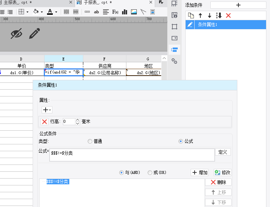Expand the fill color dropdown arrow
Screen dimensions: 270x207
point(42,12)
